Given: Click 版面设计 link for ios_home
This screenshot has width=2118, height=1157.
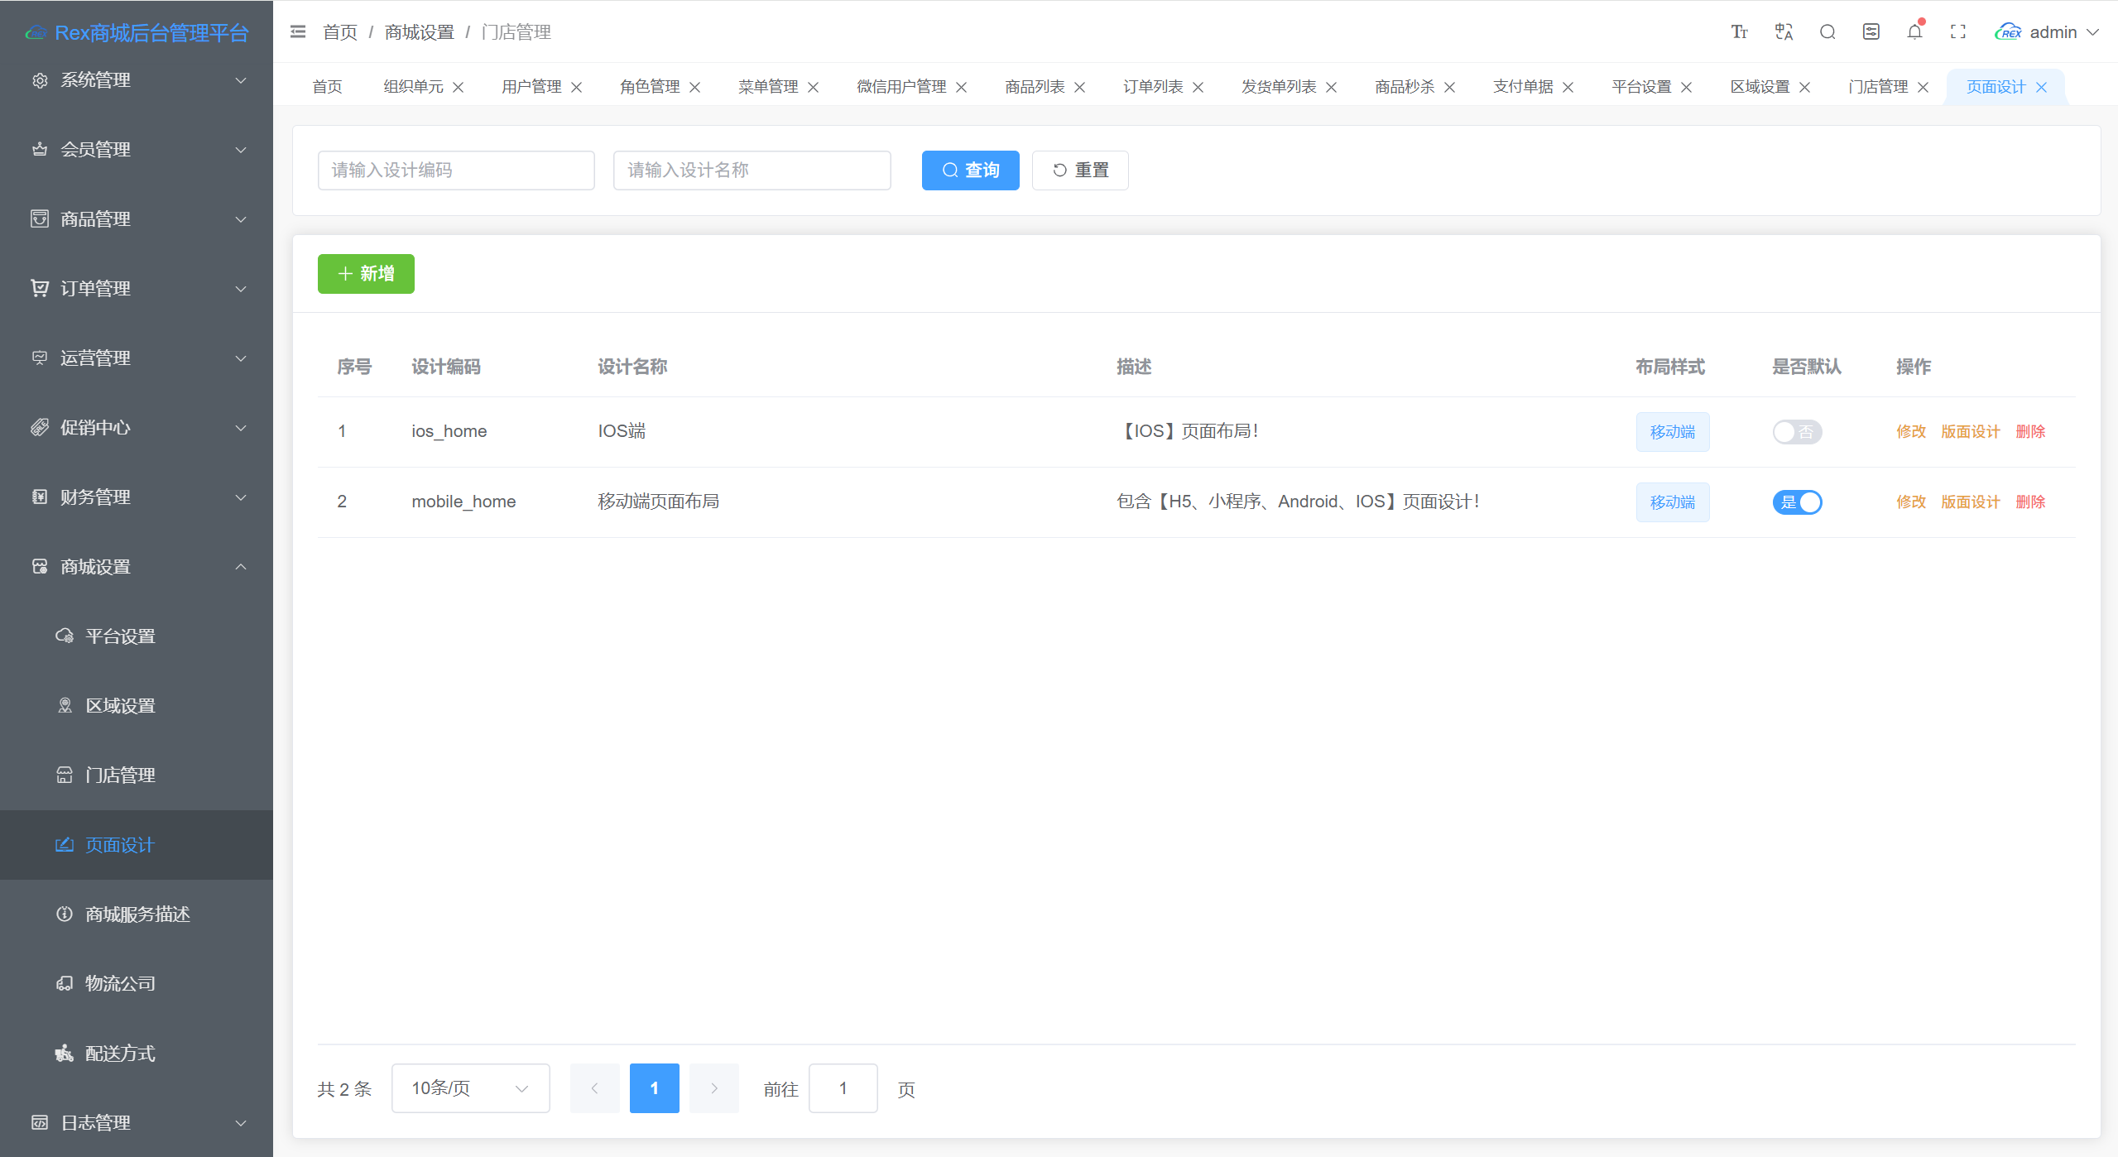Looking at the screenshot, I should point(1970,432).
